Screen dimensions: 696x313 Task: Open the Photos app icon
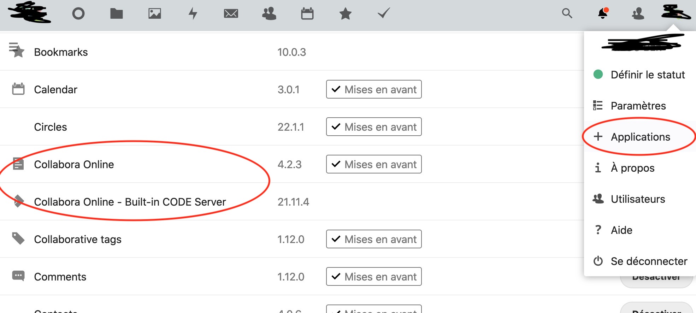[x=154, y=14]
